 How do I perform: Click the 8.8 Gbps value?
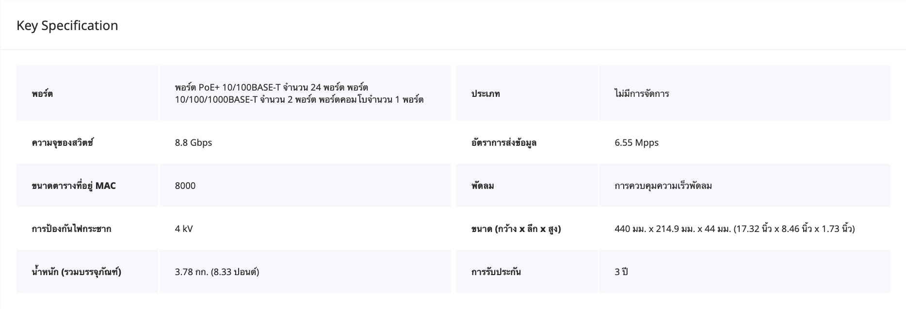(x=194, y=142)
